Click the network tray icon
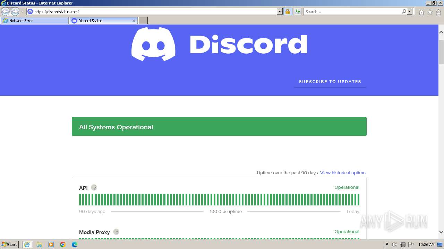 click(x=403, y=245)
